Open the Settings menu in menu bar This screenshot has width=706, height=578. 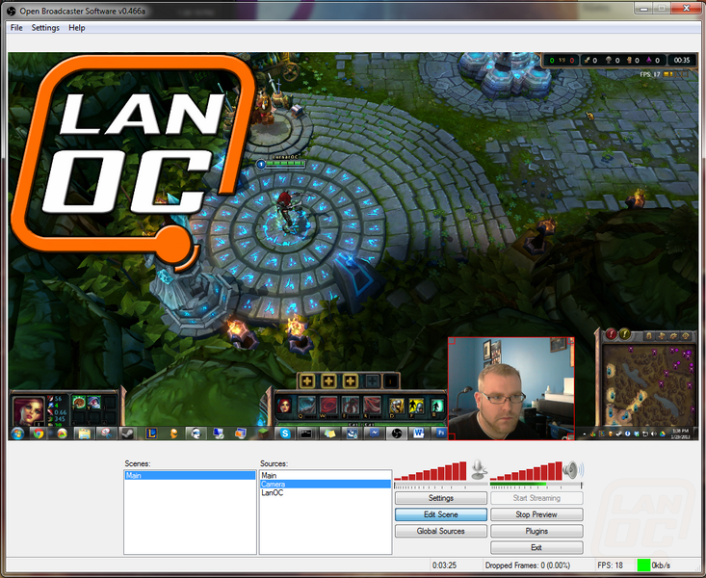click(x=45, y=28)
